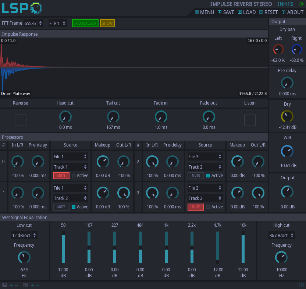Toggle the green IR EQUALIZER button
The image size is (306, 289).
85,23
